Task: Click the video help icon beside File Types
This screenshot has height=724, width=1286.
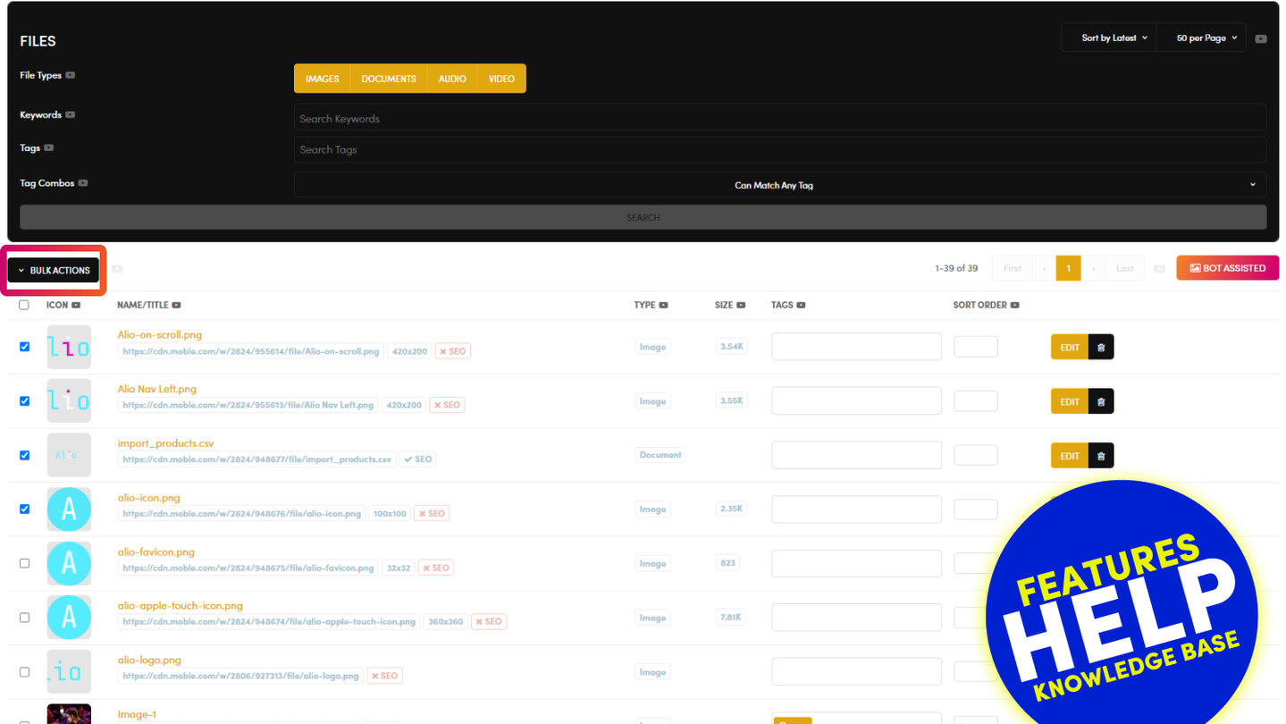Action: (71, 75)
